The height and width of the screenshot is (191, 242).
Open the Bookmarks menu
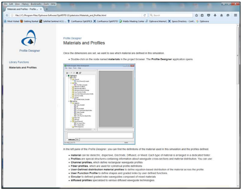click(36, 4)
